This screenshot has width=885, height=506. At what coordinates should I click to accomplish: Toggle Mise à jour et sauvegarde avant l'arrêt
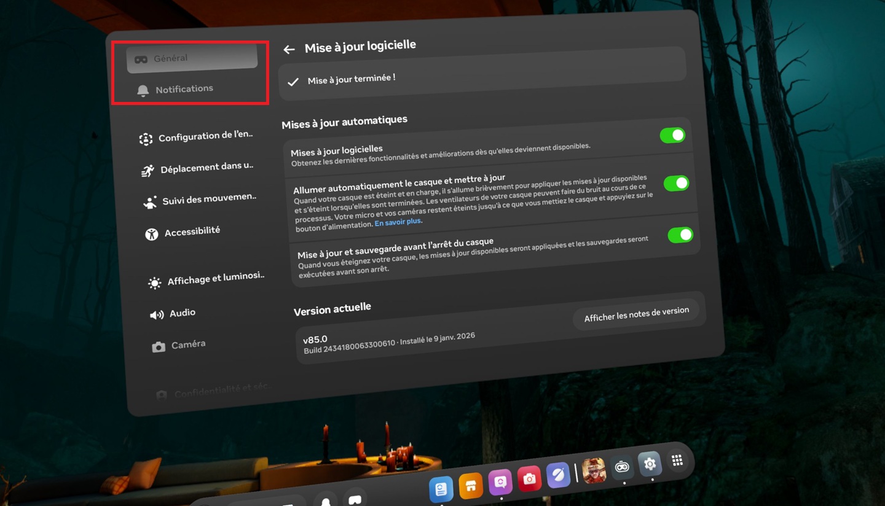point(680,235)
